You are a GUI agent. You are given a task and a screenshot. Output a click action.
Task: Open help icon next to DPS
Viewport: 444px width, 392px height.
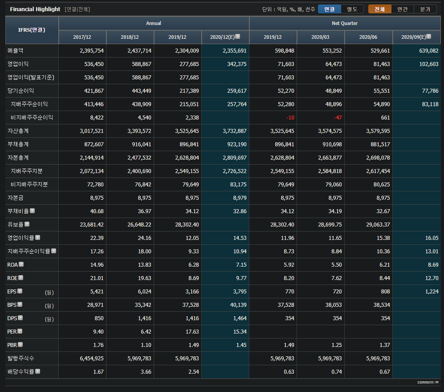click(x=20, y=318)
